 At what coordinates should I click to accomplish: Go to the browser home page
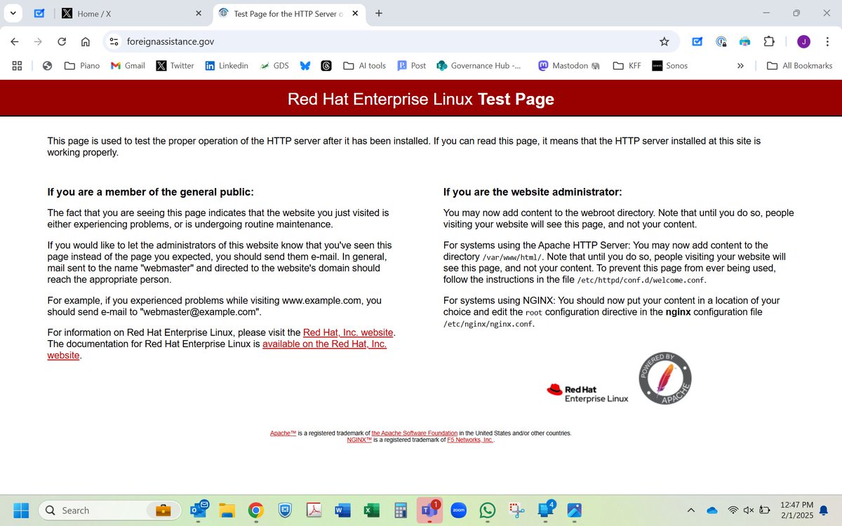click(86, 41)
